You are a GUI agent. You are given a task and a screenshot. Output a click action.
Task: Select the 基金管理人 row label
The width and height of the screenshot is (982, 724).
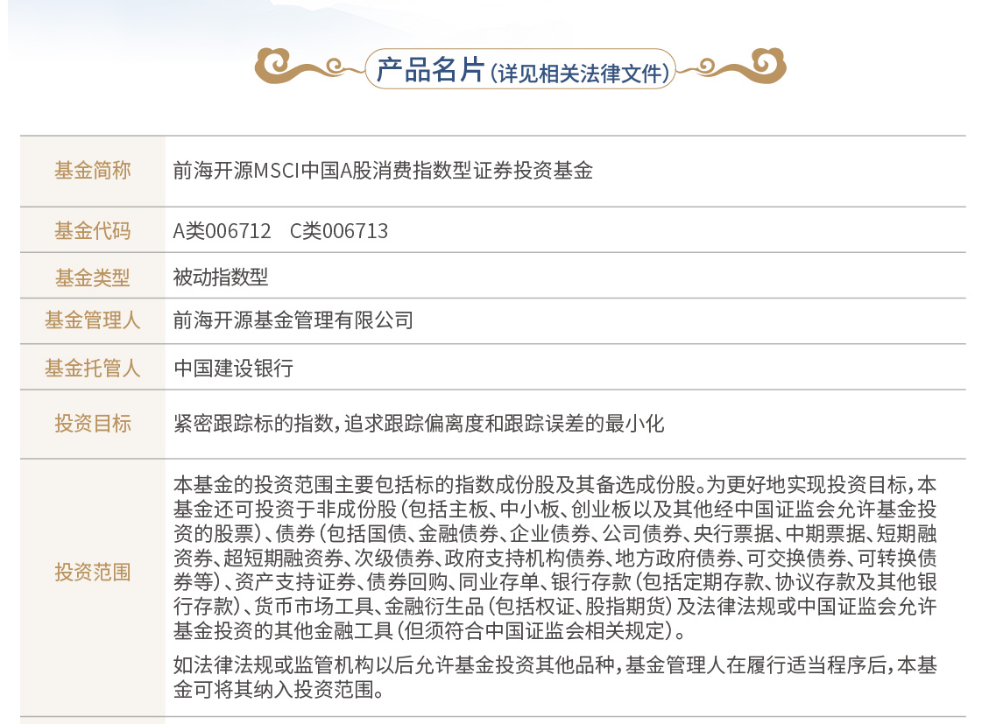pyautogui.click(x=93, y=320)
